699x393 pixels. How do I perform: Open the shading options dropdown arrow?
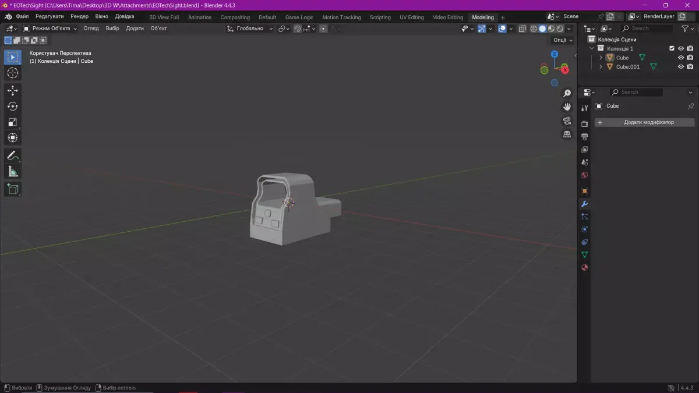pos(569,29)
